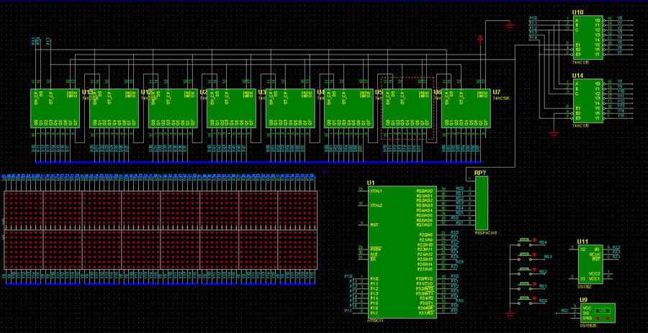The height and width of the screenshot is (333, 648).
Task: Click the red power arrow terminal
Action: coord(480,36)
